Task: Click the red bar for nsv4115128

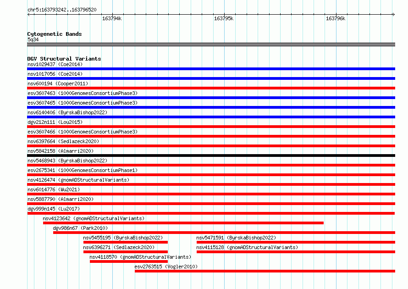Action: coord(296,252)
